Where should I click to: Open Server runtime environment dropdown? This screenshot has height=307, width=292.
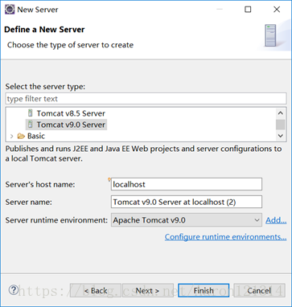click(187, 220)
